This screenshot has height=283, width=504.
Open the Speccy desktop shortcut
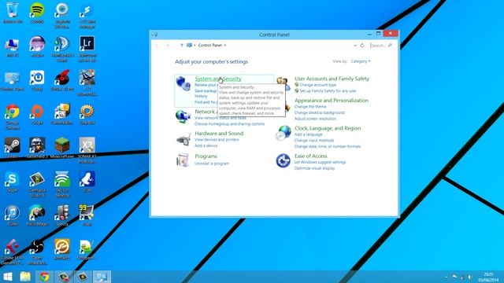(62, 215)
